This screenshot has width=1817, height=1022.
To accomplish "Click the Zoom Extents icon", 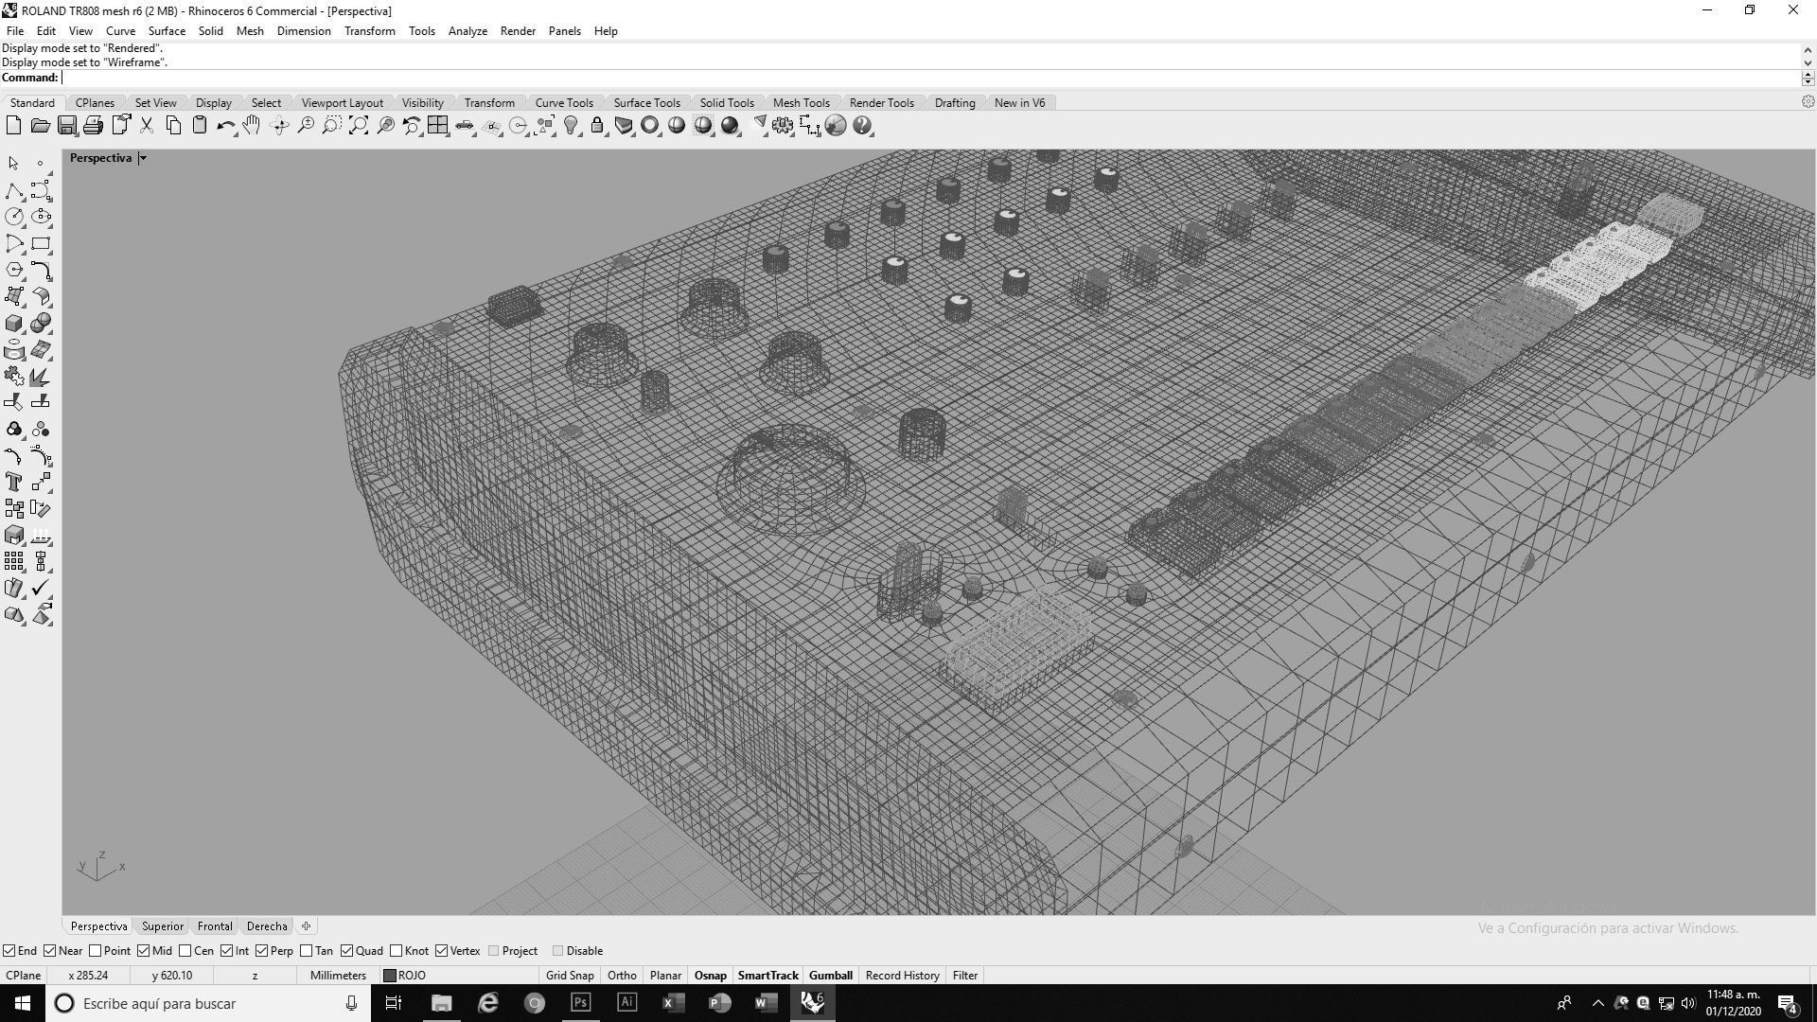I will click(359, 126).
